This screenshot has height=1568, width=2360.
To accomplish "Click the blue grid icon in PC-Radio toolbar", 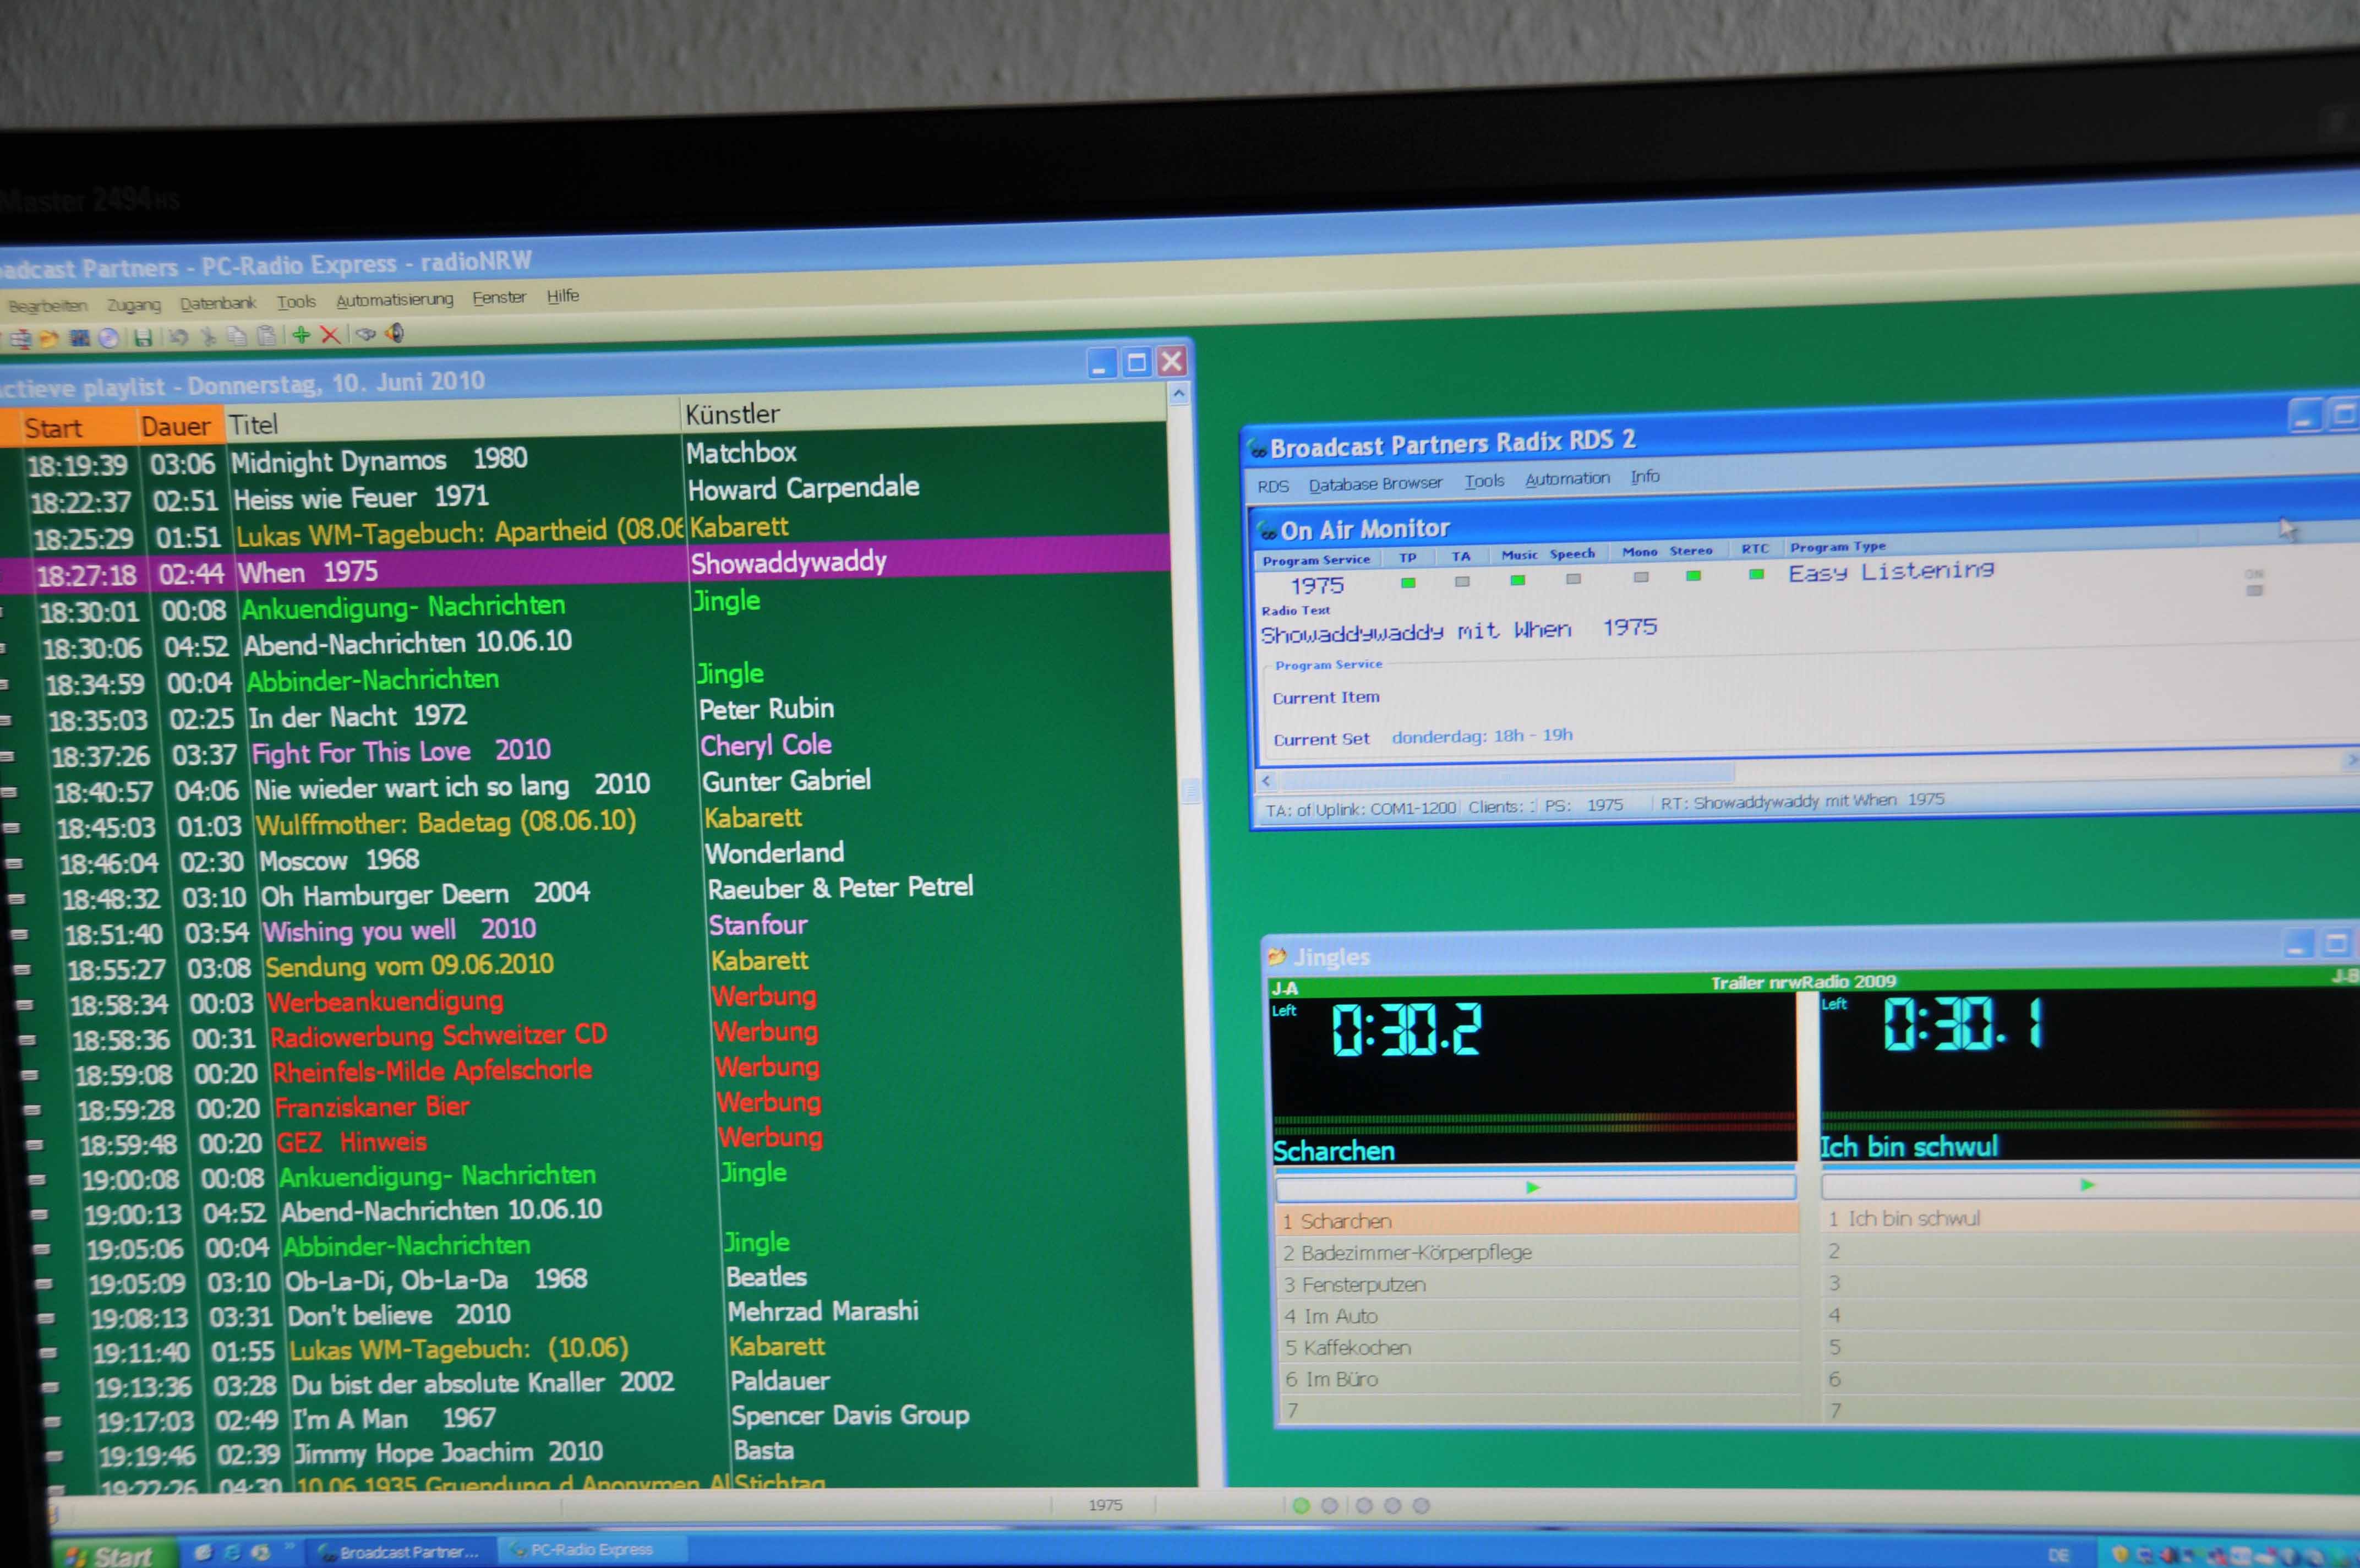I will [x=79, y=338].
